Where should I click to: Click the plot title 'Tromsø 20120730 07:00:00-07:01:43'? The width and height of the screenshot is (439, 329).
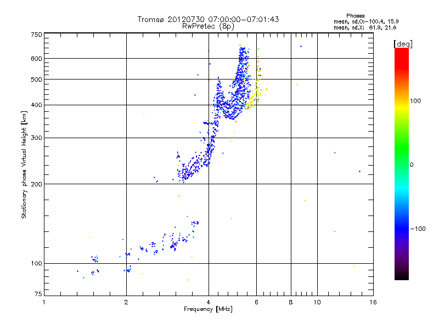point(208,19)
